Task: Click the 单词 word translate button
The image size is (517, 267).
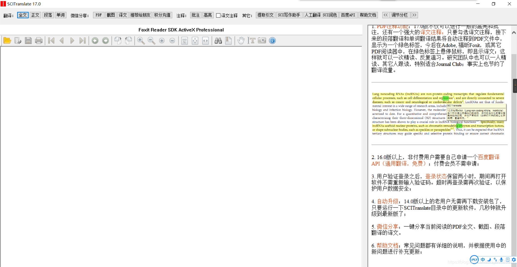Action: coord(61,15)
